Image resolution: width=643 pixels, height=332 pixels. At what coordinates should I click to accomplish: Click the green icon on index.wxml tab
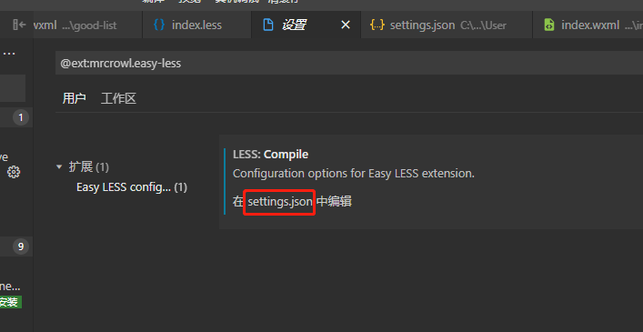click(549, 25)
